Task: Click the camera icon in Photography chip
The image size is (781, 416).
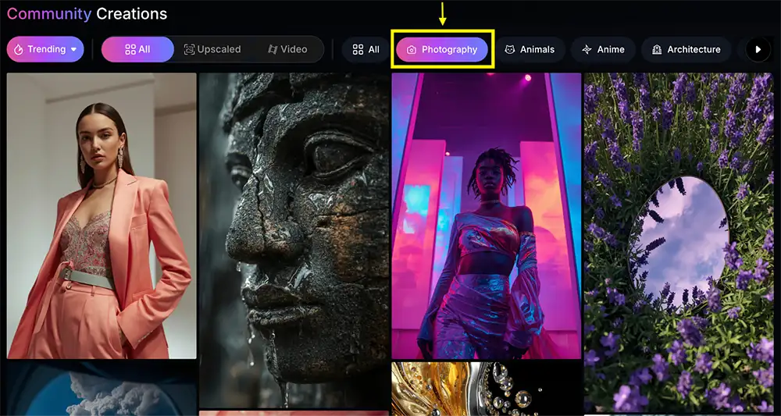Action: click(412, 49)
